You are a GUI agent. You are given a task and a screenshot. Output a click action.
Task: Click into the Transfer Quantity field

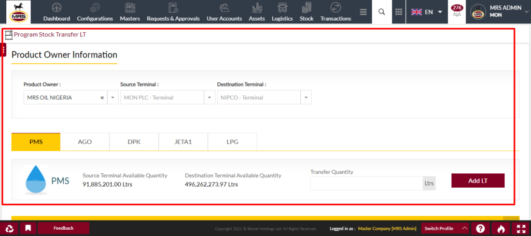367,183
